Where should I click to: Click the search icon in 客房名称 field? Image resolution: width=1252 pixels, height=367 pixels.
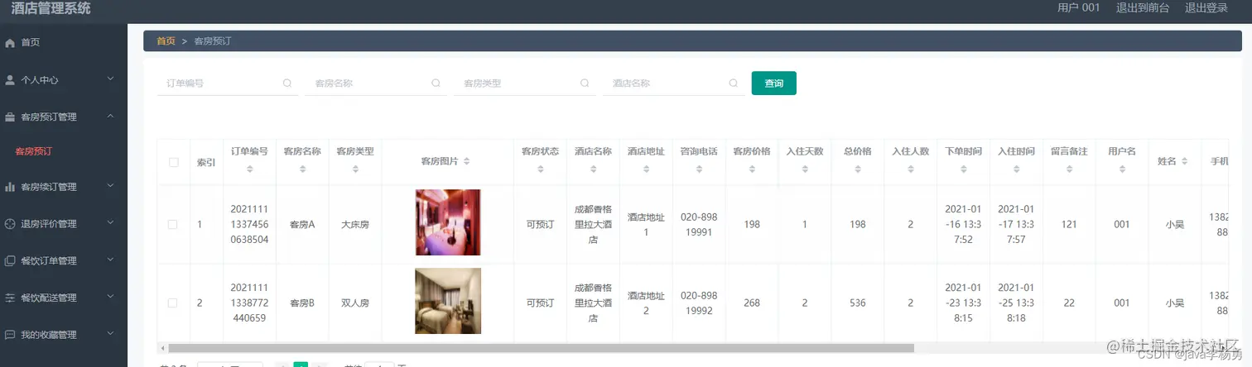coord(436,83)
